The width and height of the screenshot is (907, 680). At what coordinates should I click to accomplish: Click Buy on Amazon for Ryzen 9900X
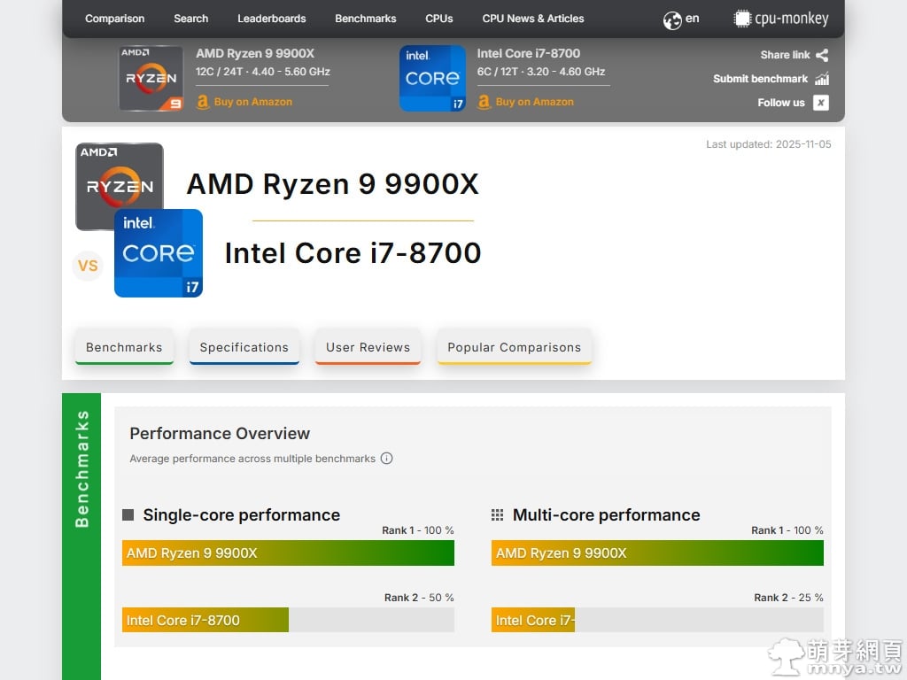pos(252,102)
